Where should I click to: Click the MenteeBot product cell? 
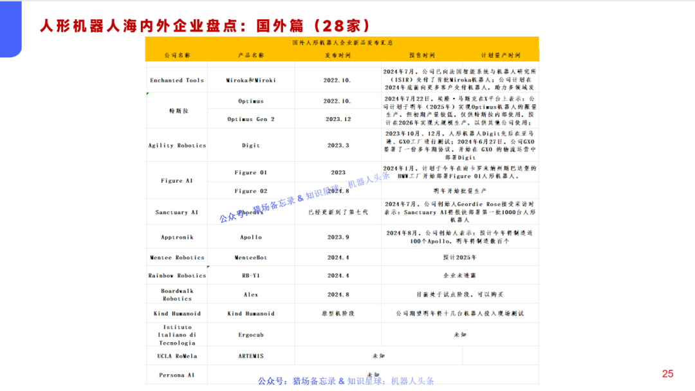pyautogui.click(x=251, y=258)
